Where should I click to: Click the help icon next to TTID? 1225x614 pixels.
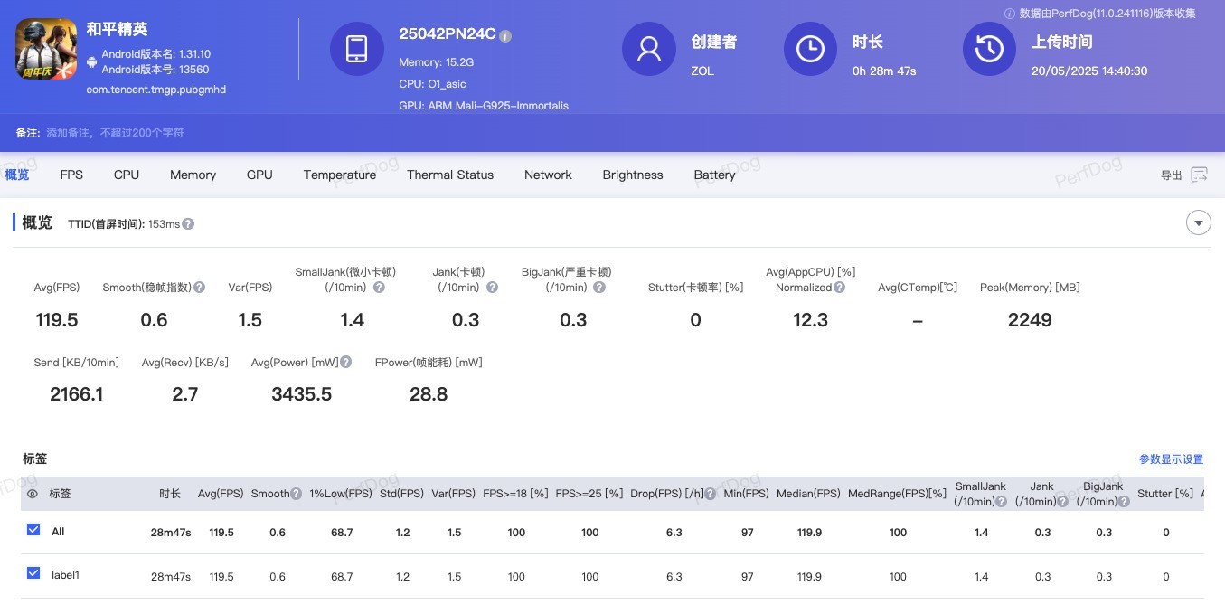click(x=188, y=224)
